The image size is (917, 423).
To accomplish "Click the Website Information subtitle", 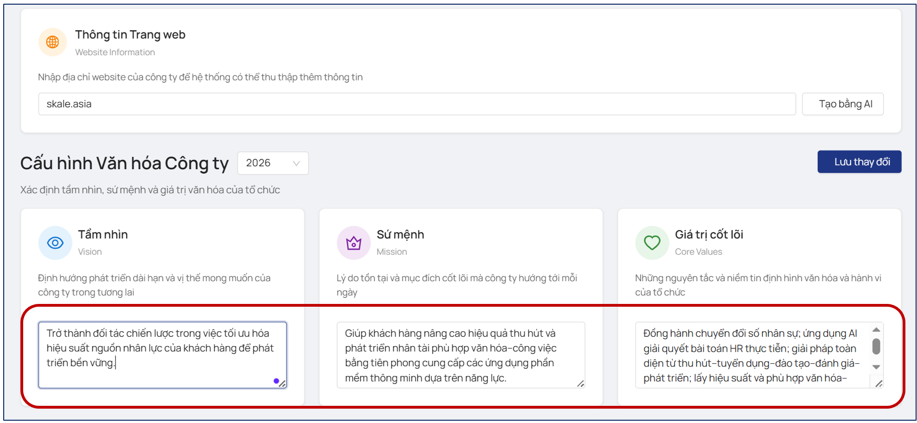I will pos(115,52).
